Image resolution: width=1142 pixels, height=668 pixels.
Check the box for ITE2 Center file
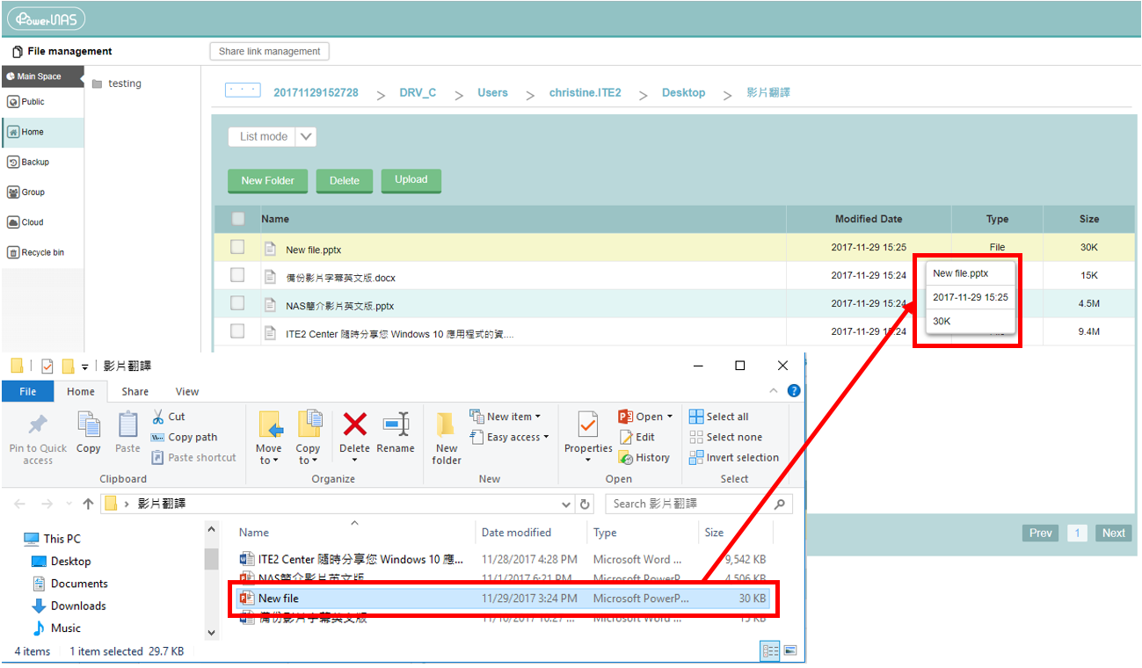point(237,331)
